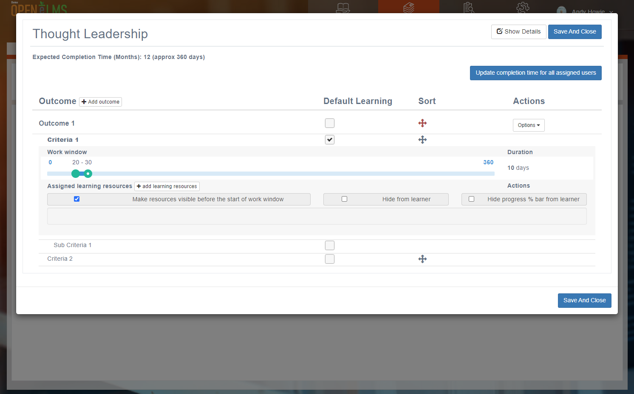Click the sort move icon for Criteria 1
The width and height of the screenshot is (634, 394).
(x=422, y=140)
